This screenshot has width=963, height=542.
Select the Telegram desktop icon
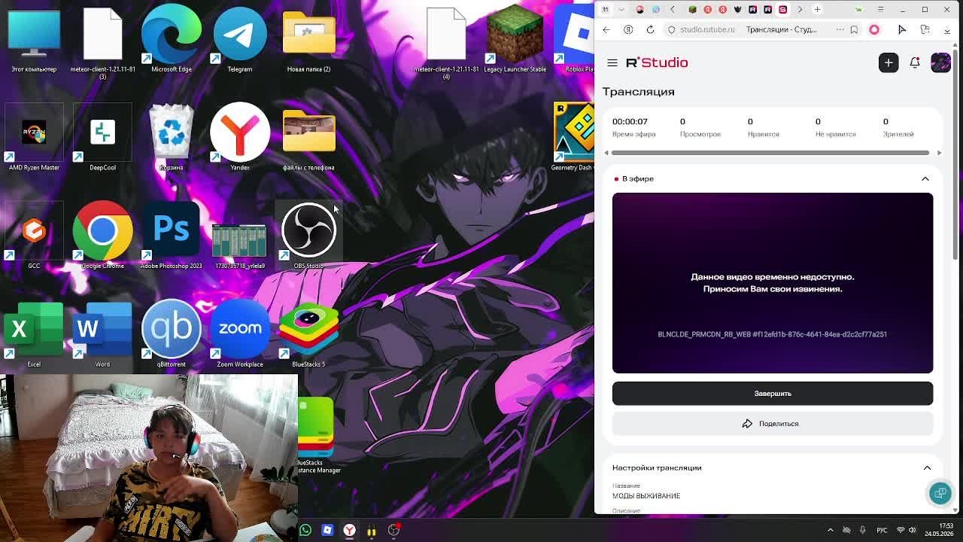coord(240,40)
